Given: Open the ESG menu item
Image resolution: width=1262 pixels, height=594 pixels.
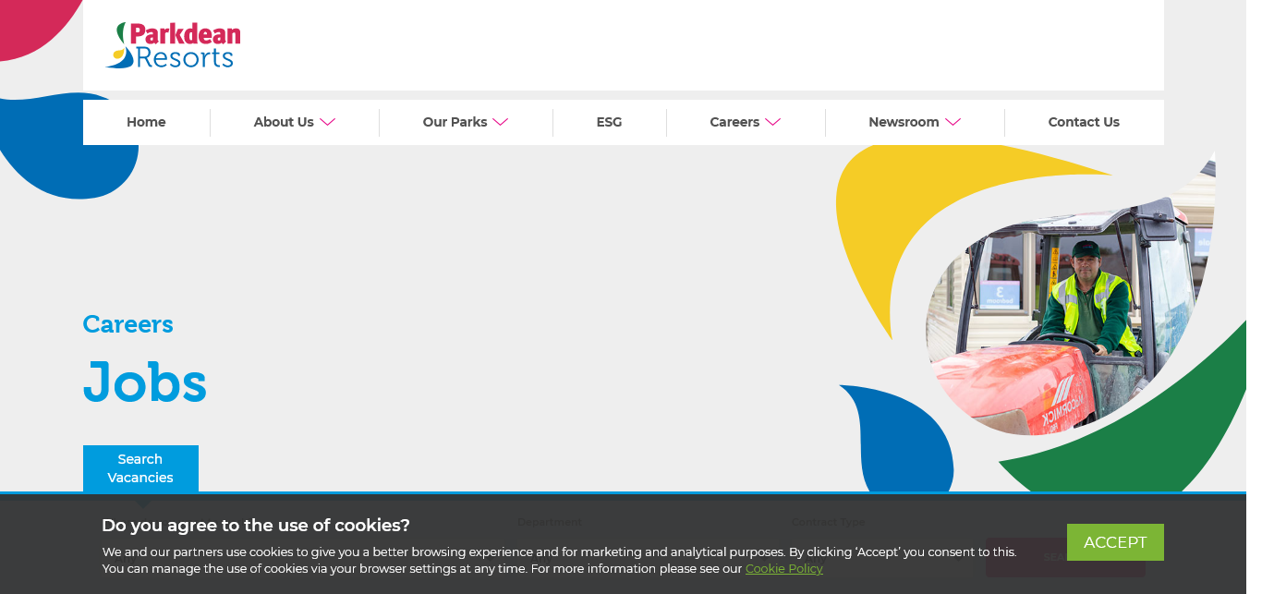Looking at the screenshot, I should point(609,122).
